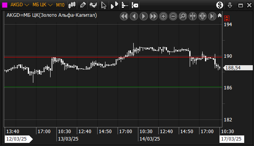The image size is (254, 146).
Task: Expand the МБ ЦК market dropdown
Action: tap(42, 5)
